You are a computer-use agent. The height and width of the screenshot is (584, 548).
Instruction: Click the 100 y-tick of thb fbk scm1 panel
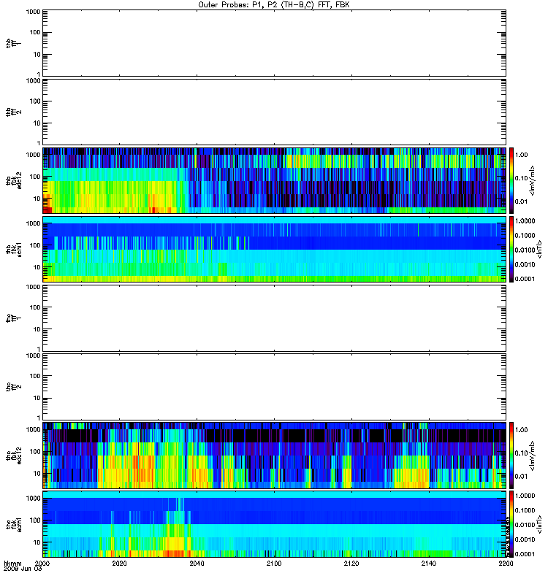[35, 245]
